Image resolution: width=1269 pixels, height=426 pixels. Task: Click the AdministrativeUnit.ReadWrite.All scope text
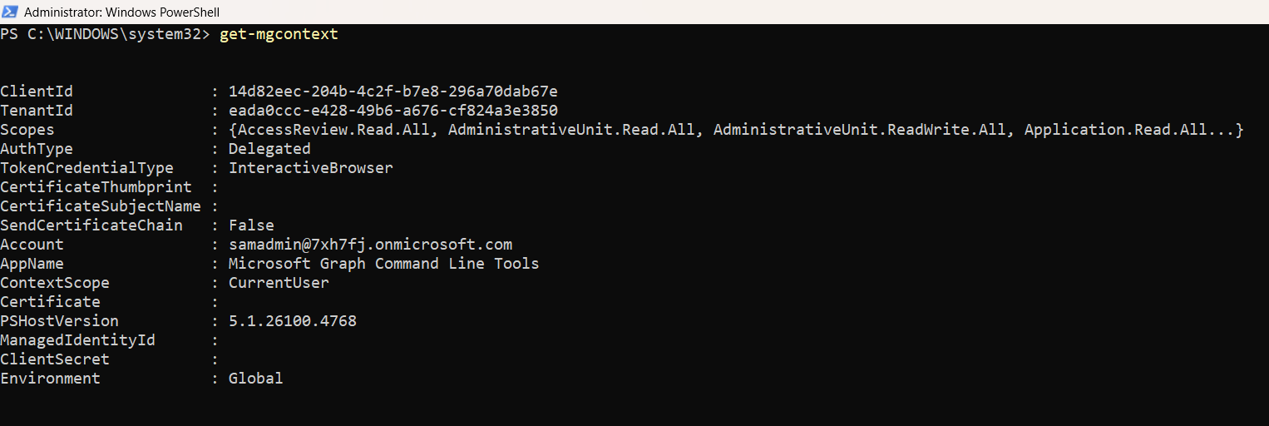click(860, 130)
